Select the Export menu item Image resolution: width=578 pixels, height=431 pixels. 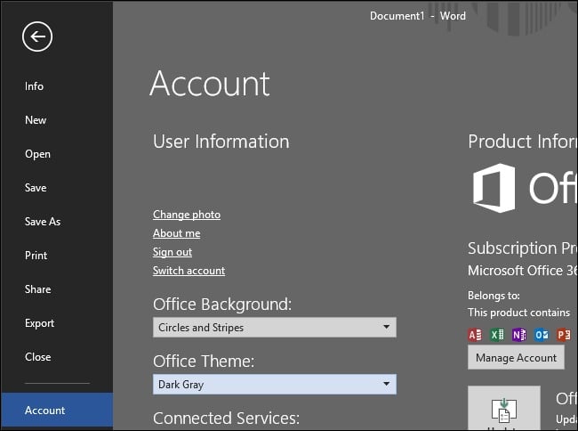point(39,323)
